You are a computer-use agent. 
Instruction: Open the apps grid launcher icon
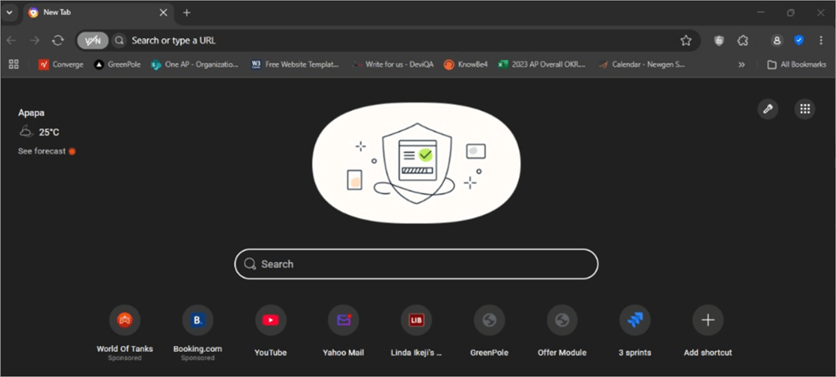804,108
